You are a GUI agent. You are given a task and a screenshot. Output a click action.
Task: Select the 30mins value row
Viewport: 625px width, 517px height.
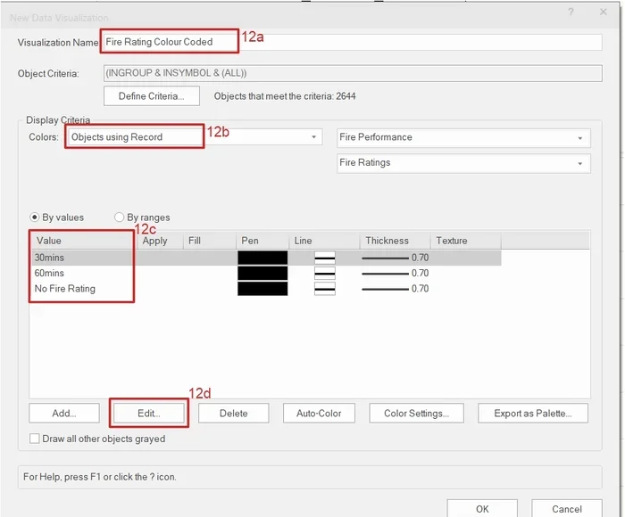[50, 258]
